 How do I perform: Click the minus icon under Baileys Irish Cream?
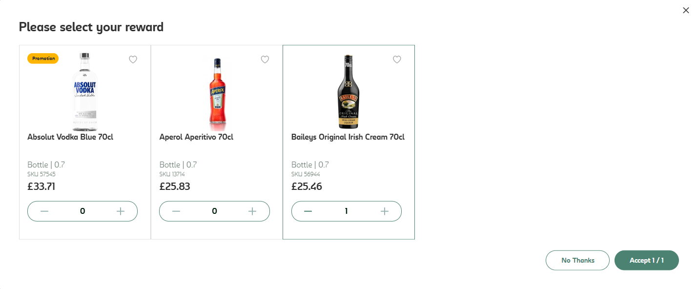[308, 211]
